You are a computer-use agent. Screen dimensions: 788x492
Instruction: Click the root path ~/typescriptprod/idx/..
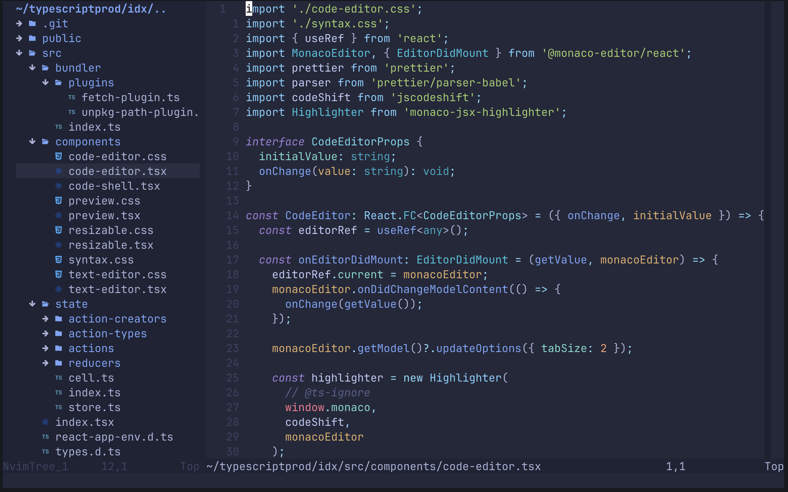pos(91,9)
